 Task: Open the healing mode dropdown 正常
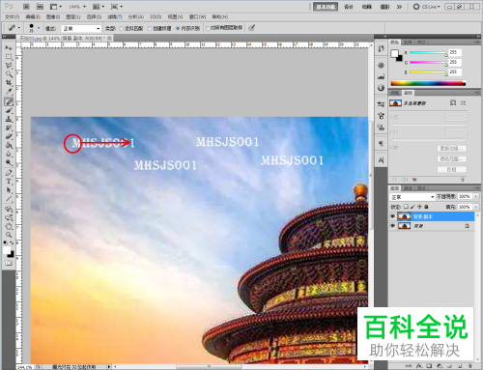click(81, 29)
